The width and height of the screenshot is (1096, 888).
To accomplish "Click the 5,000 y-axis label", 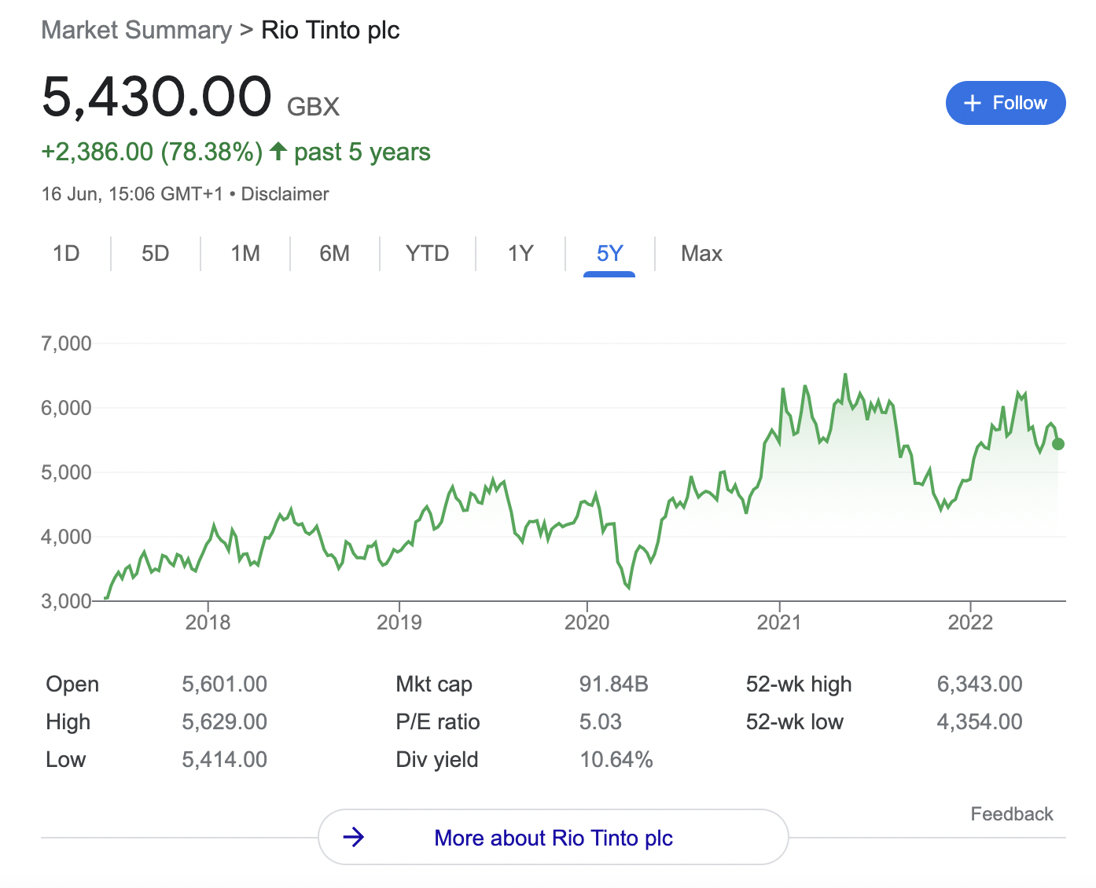I will (66, 472).
